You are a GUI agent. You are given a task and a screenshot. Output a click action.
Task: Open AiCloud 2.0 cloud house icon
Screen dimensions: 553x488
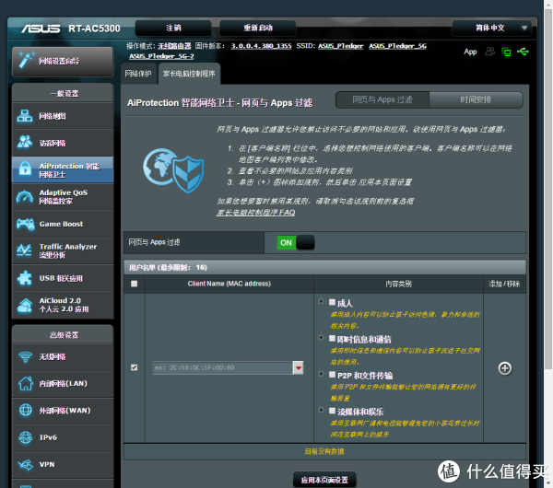(x=24, y=305)
